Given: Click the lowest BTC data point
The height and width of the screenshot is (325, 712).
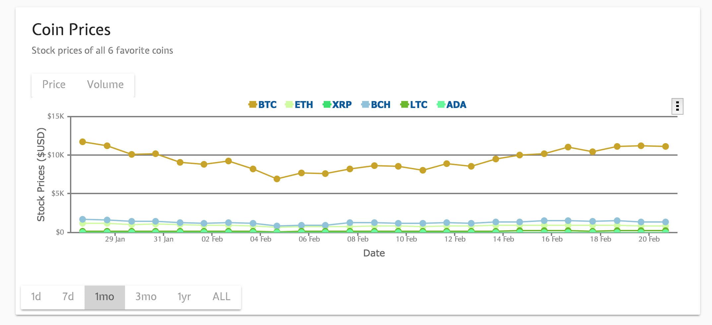Looking at the screenshot, I should [277, 179].
